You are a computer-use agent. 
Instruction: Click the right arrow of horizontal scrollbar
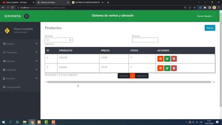click(x=214, y=82)
